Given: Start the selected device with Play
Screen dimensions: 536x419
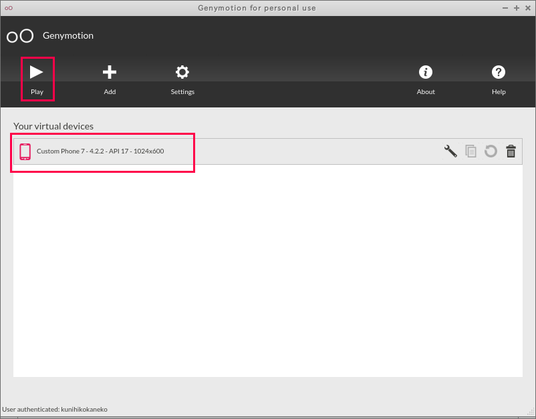Looking at the screenshot, I should [x=37, y=79].
